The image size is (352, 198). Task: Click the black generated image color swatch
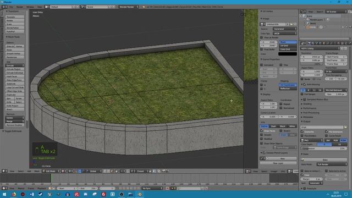tap(288, 54)
